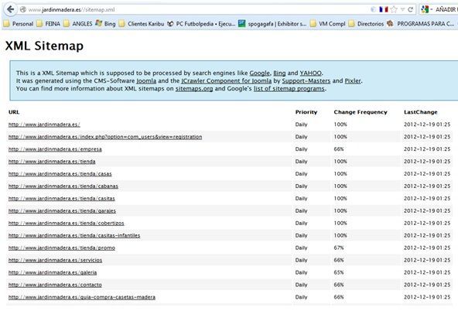Click the XML Sitemap page heading
Screen dimensions: 458x311
tap(44, 46)
